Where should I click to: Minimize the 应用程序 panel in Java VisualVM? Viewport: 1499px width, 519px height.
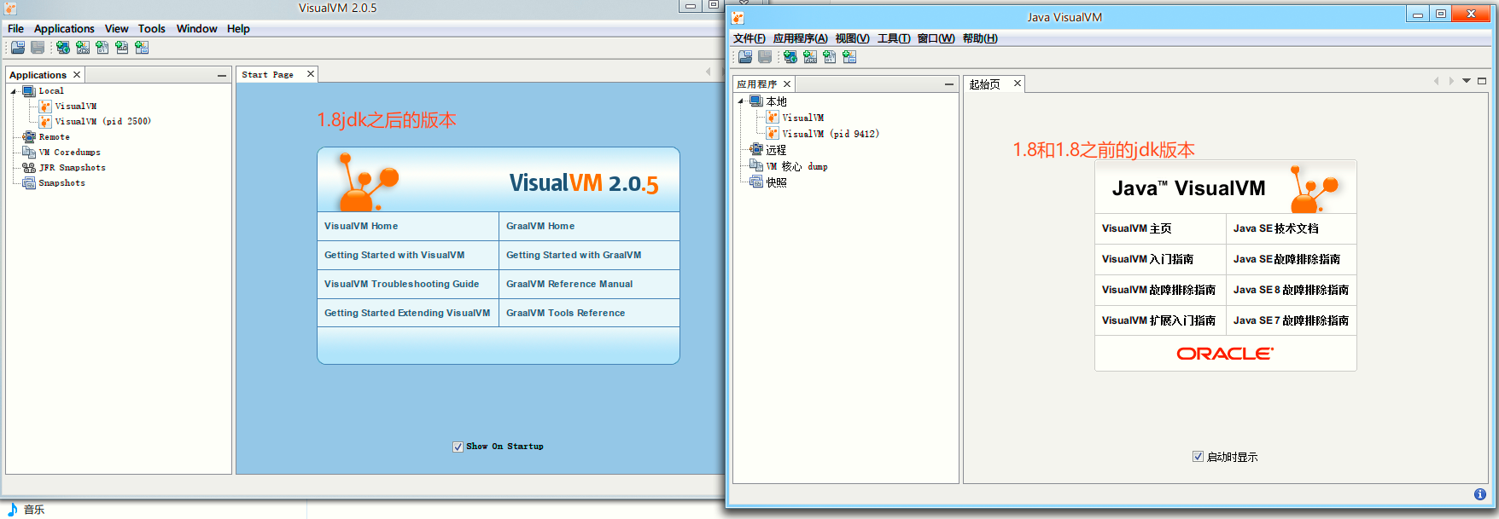[x=948, y=84]
